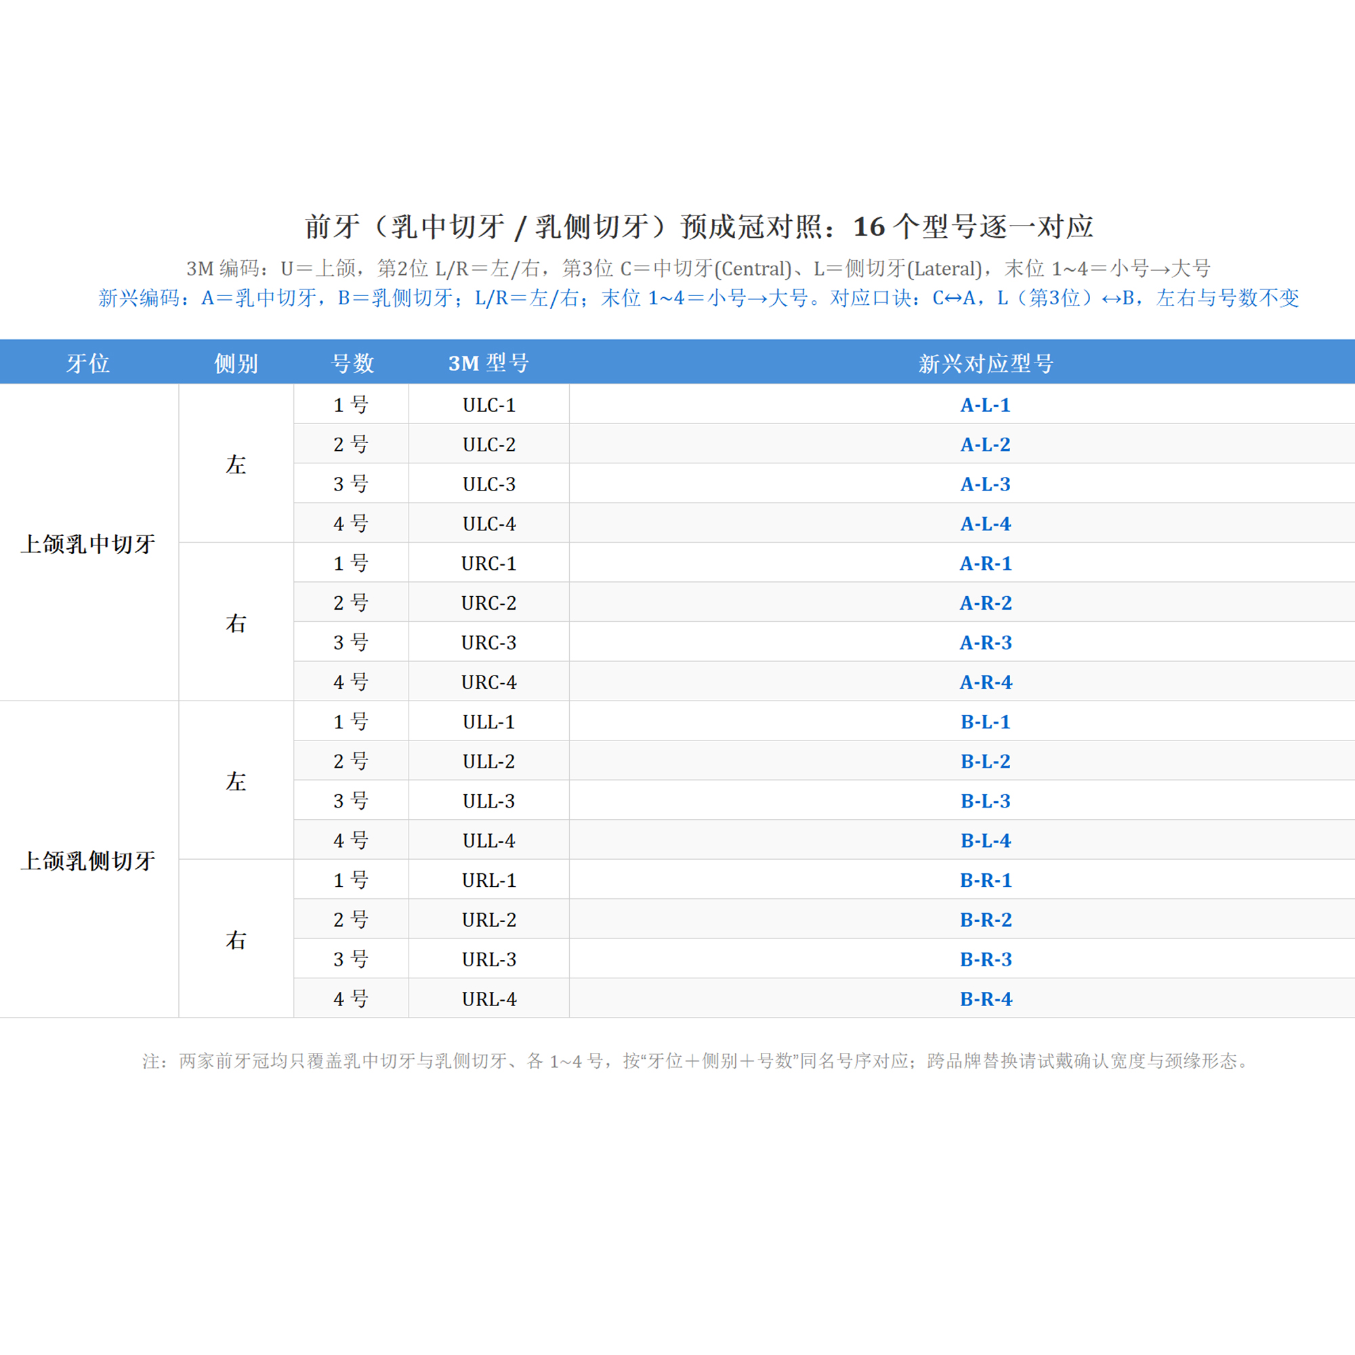The width and height of the screenshot is (1355, 1355).
Task: Select the ULL-1 cell
Action: point(489,722)
